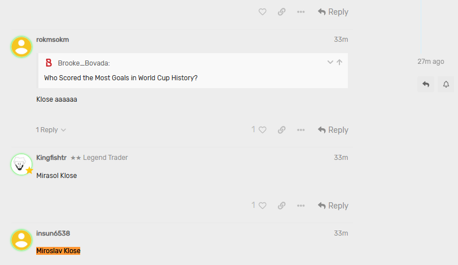This screenshot has width=458, height=265.
Task: Expand the 1 Reply list
Action: (x=51, y=130)
